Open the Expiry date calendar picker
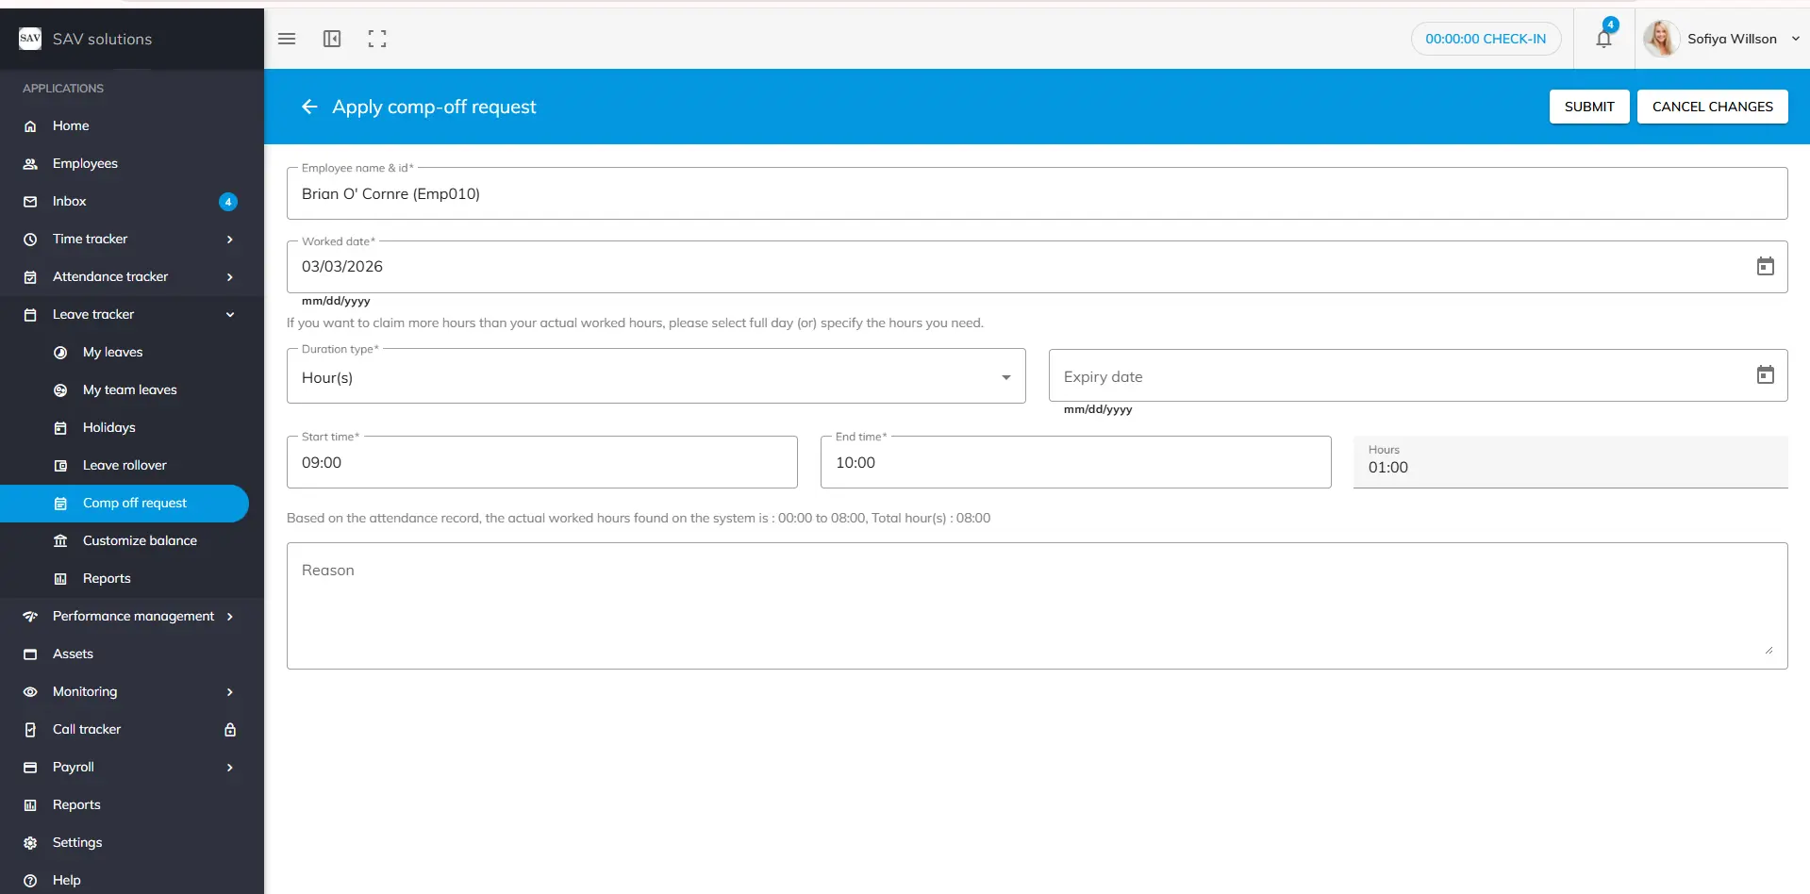The width and height of the screenshot is (1810, 894). tap(1765, 375)
